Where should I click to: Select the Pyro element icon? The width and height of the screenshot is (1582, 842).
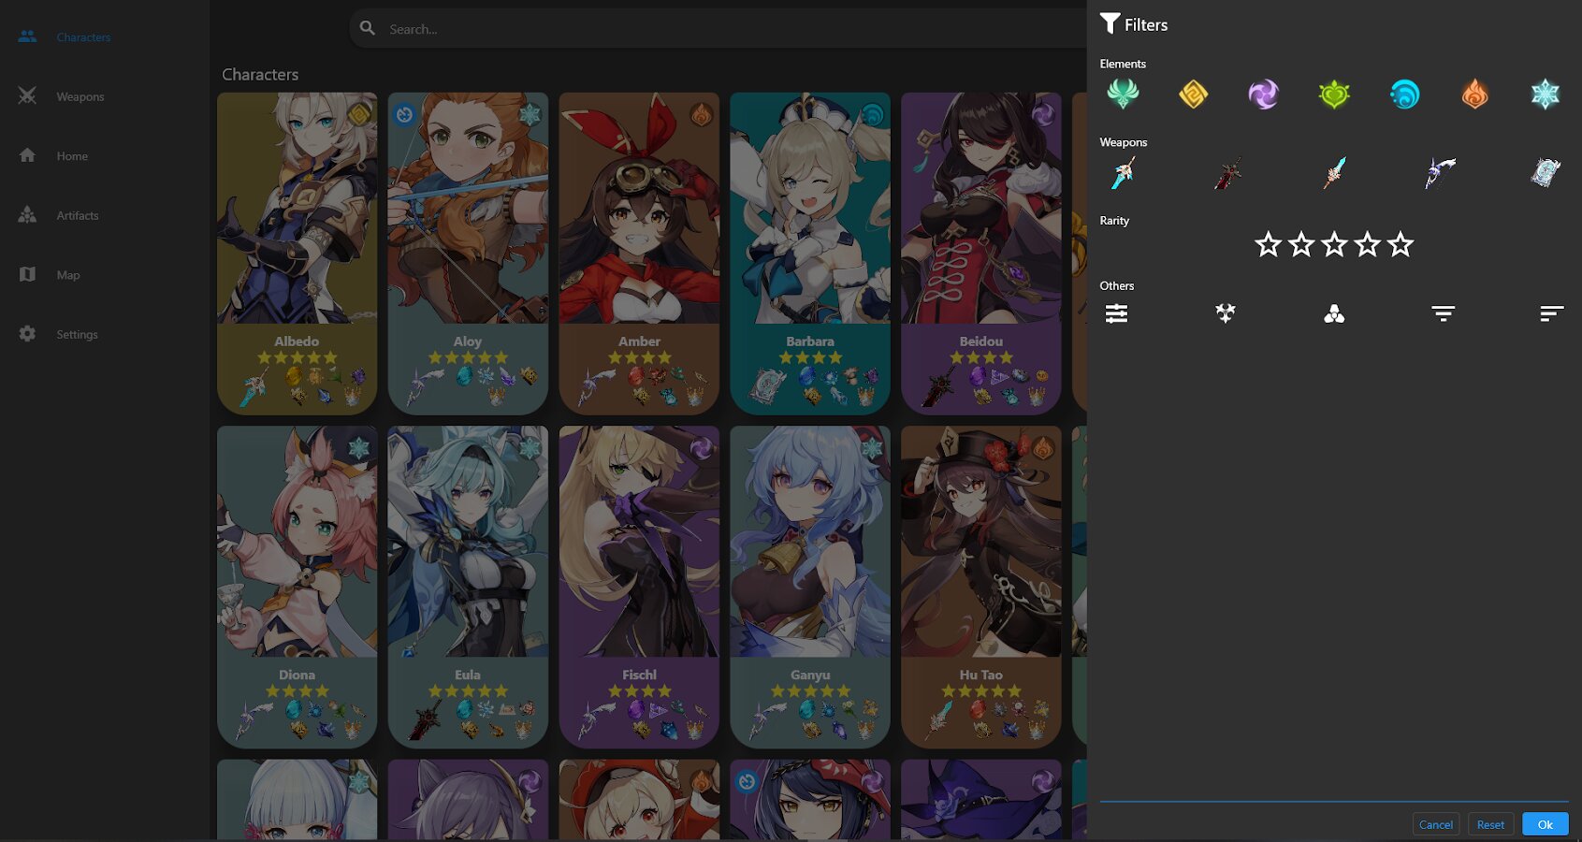tap(1474, 94)
